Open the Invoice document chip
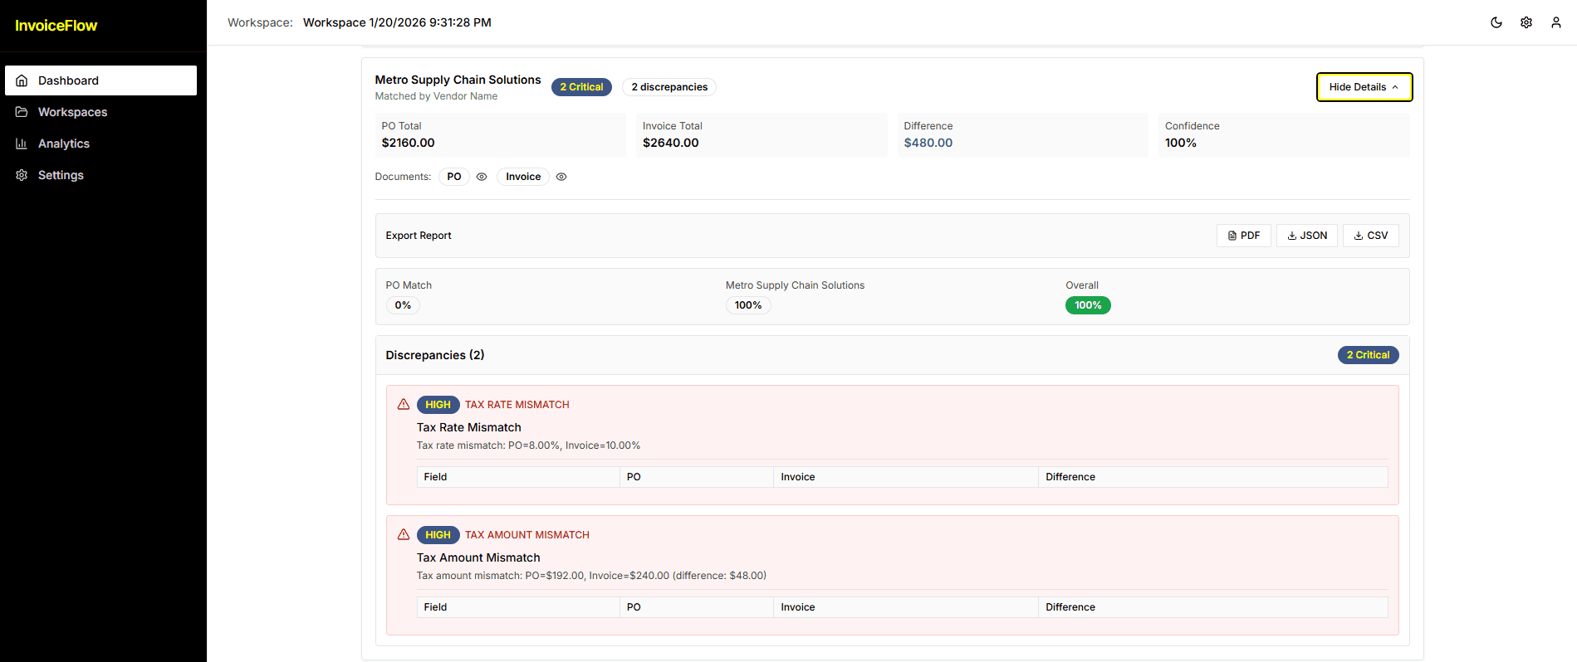The image size is (1577, 662). click(523, 177)
